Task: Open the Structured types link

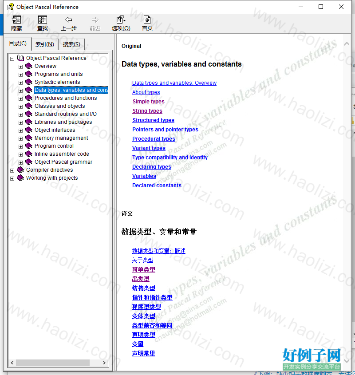Action: (154, 120)
